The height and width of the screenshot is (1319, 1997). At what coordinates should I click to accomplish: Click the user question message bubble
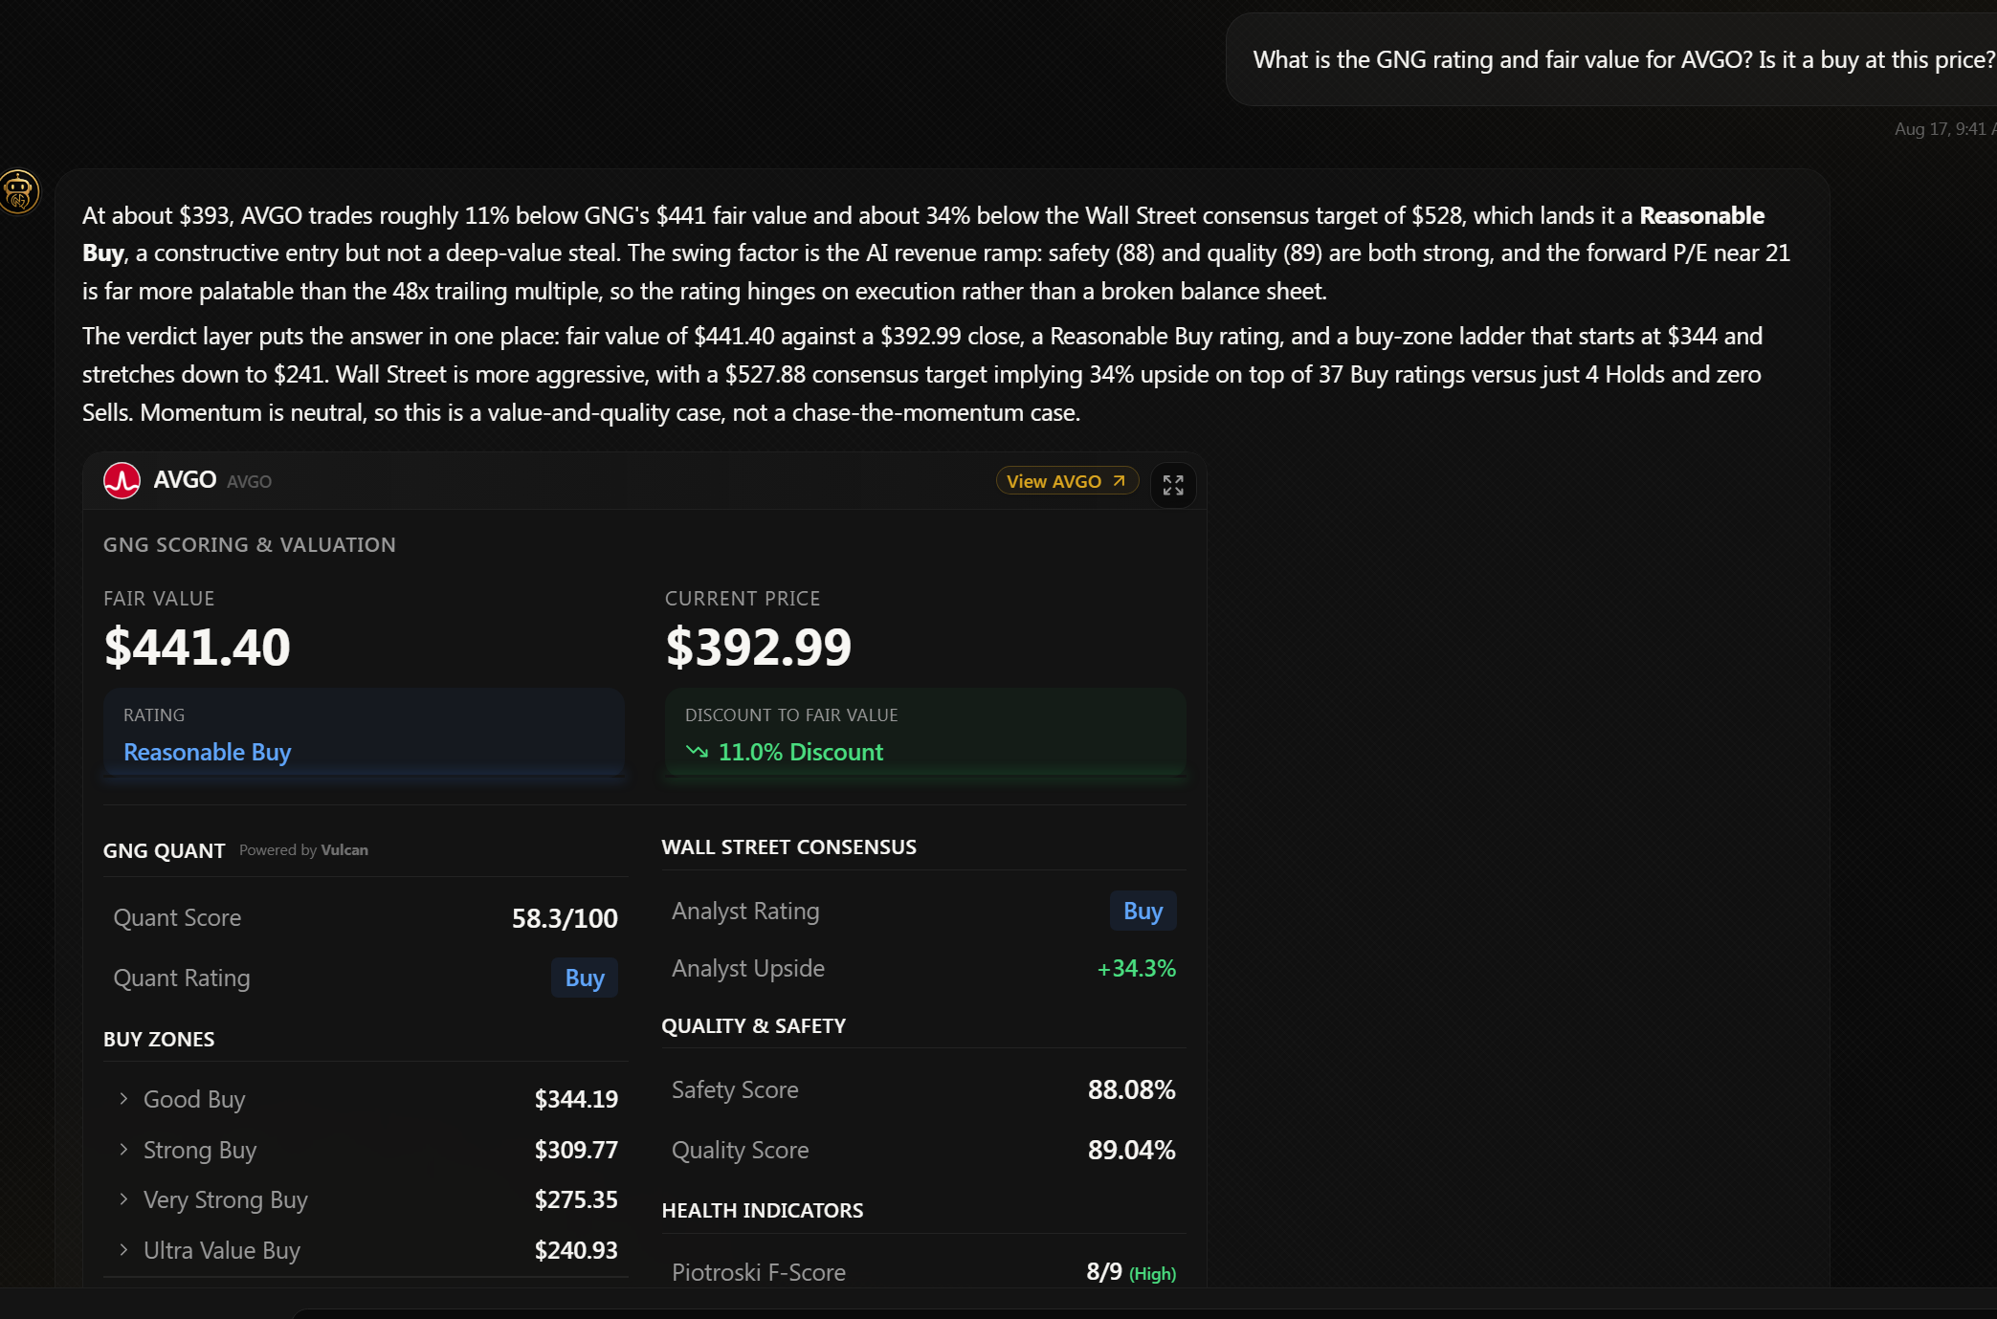[1611, 59]
